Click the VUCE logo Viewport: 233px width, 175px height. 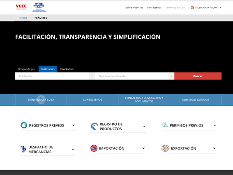[21, 7]
